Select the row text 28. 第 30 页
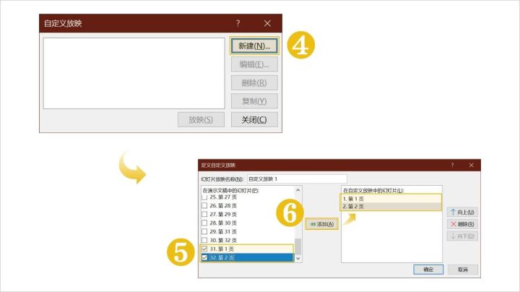Screen dimensions: 520x292 pyautogui.click(x=223, y=223)
